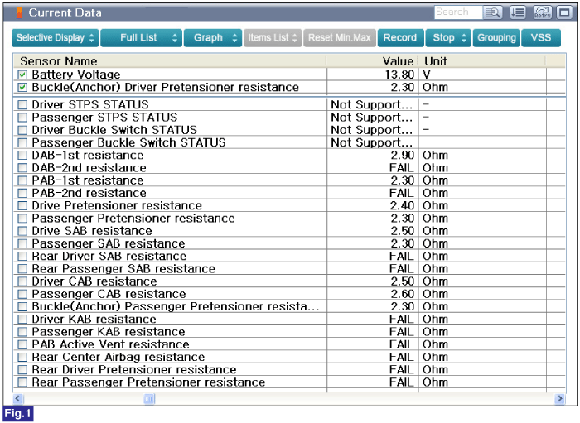This screenshot has width=580, height=423.
Task: Select the DAB-1st resistance value 2.90
Action: pyautogui.click(x=403, y=155)
